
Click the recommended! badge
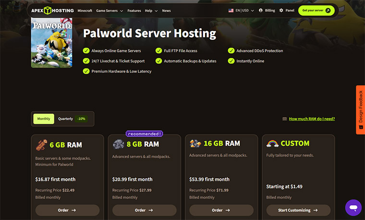point(145,134)
